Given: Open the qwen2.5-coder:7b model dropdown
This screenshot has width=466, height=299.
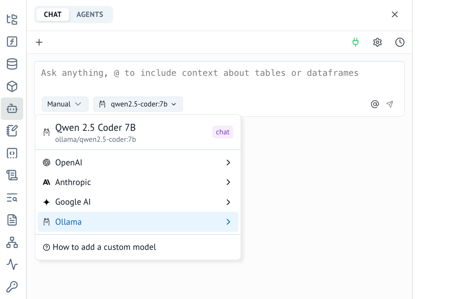Looking at the screenshot, I should (x=138, y=104).
